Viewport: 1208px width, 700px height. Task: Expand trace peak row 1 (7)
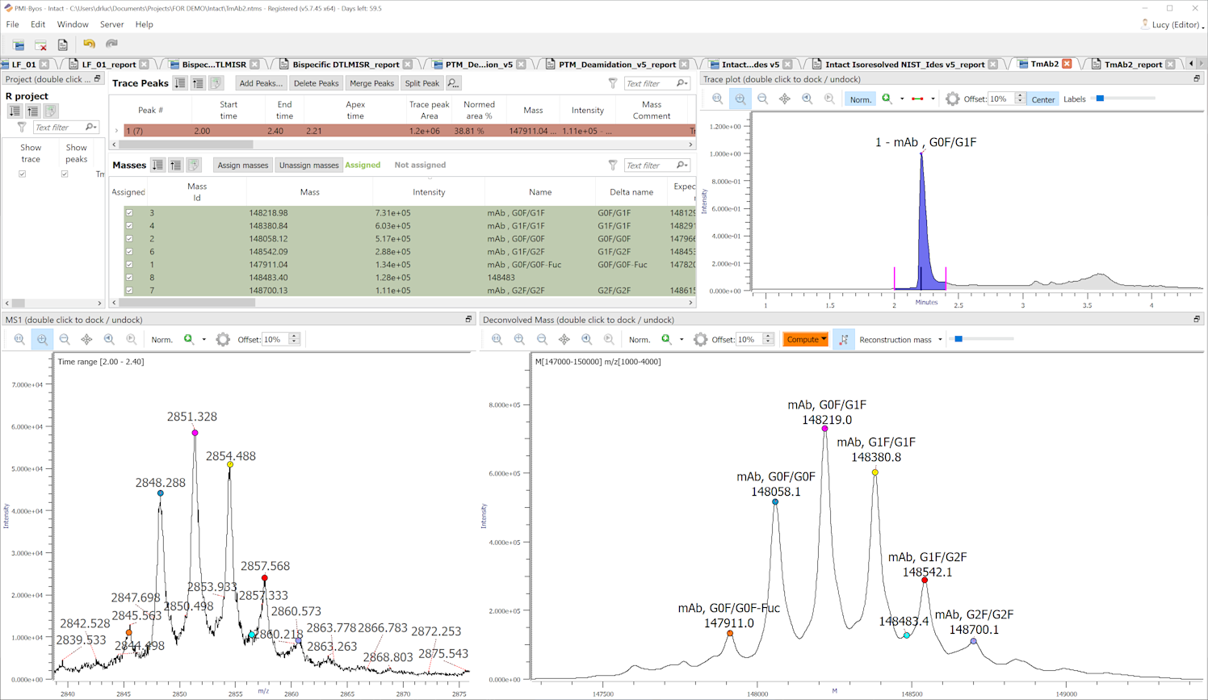[116, 131]
